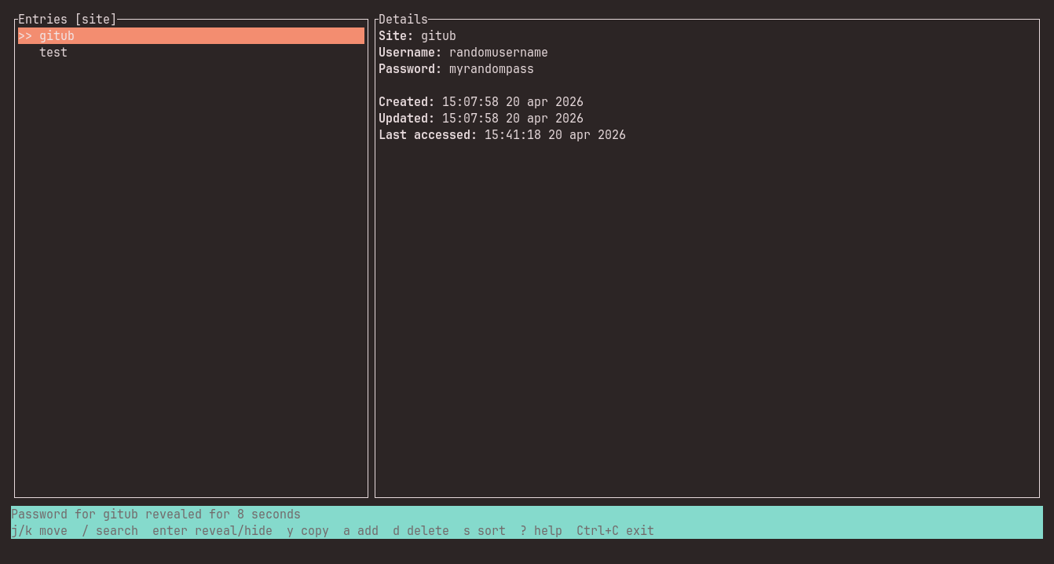
Task: Click the 'enter reveal/hide' shortcut hint
Action: click(x=212, y=531)
